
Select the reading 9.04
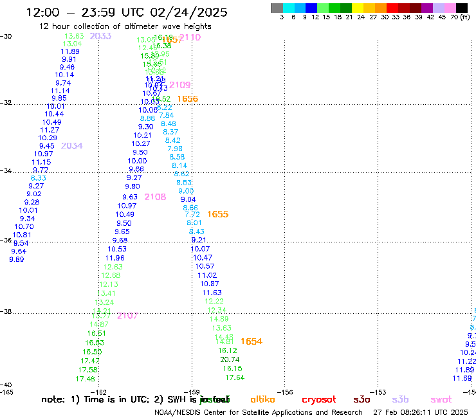(188, 199)
